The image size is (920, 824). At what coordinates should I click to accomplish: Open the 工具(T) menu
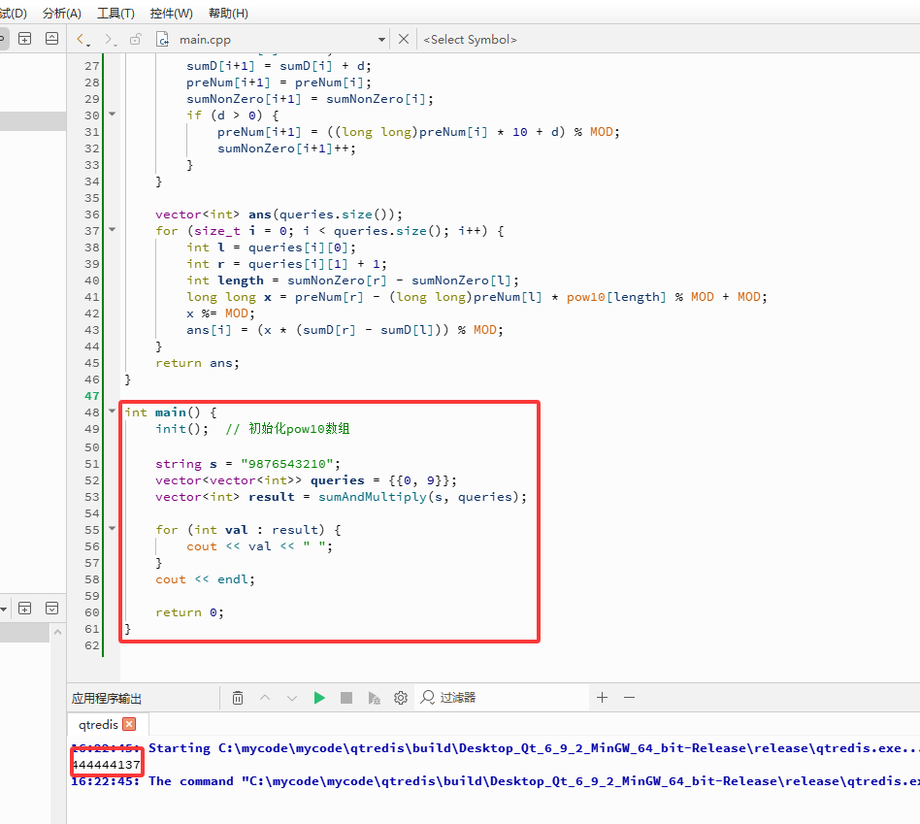coord(115,13)
